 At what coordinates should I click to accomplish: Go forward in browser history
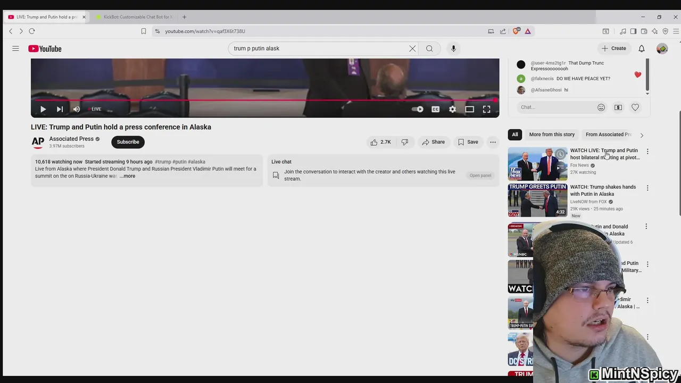point(21,31)
